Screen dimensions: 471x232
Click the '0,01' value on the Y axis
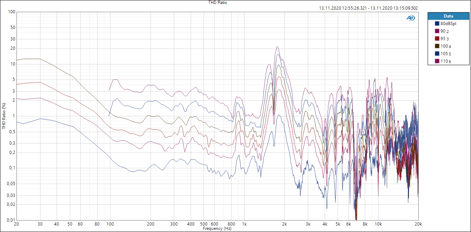(x=10, y=220)
